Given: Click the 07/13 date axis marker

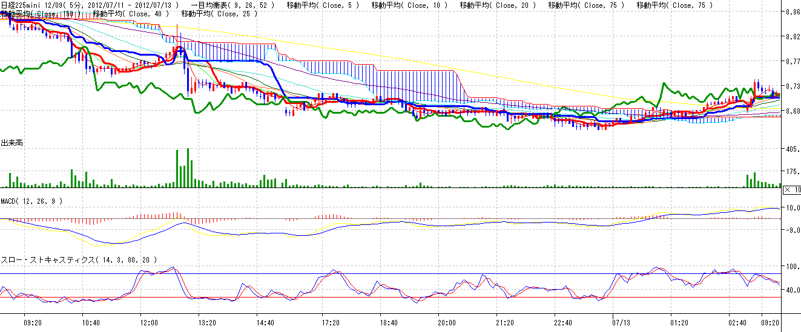Looking at the screenshot, I should coord(622,323).
